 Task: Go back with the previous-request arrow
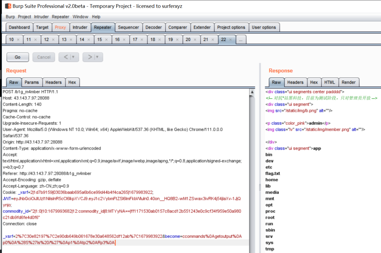click(x=66, y=57)
